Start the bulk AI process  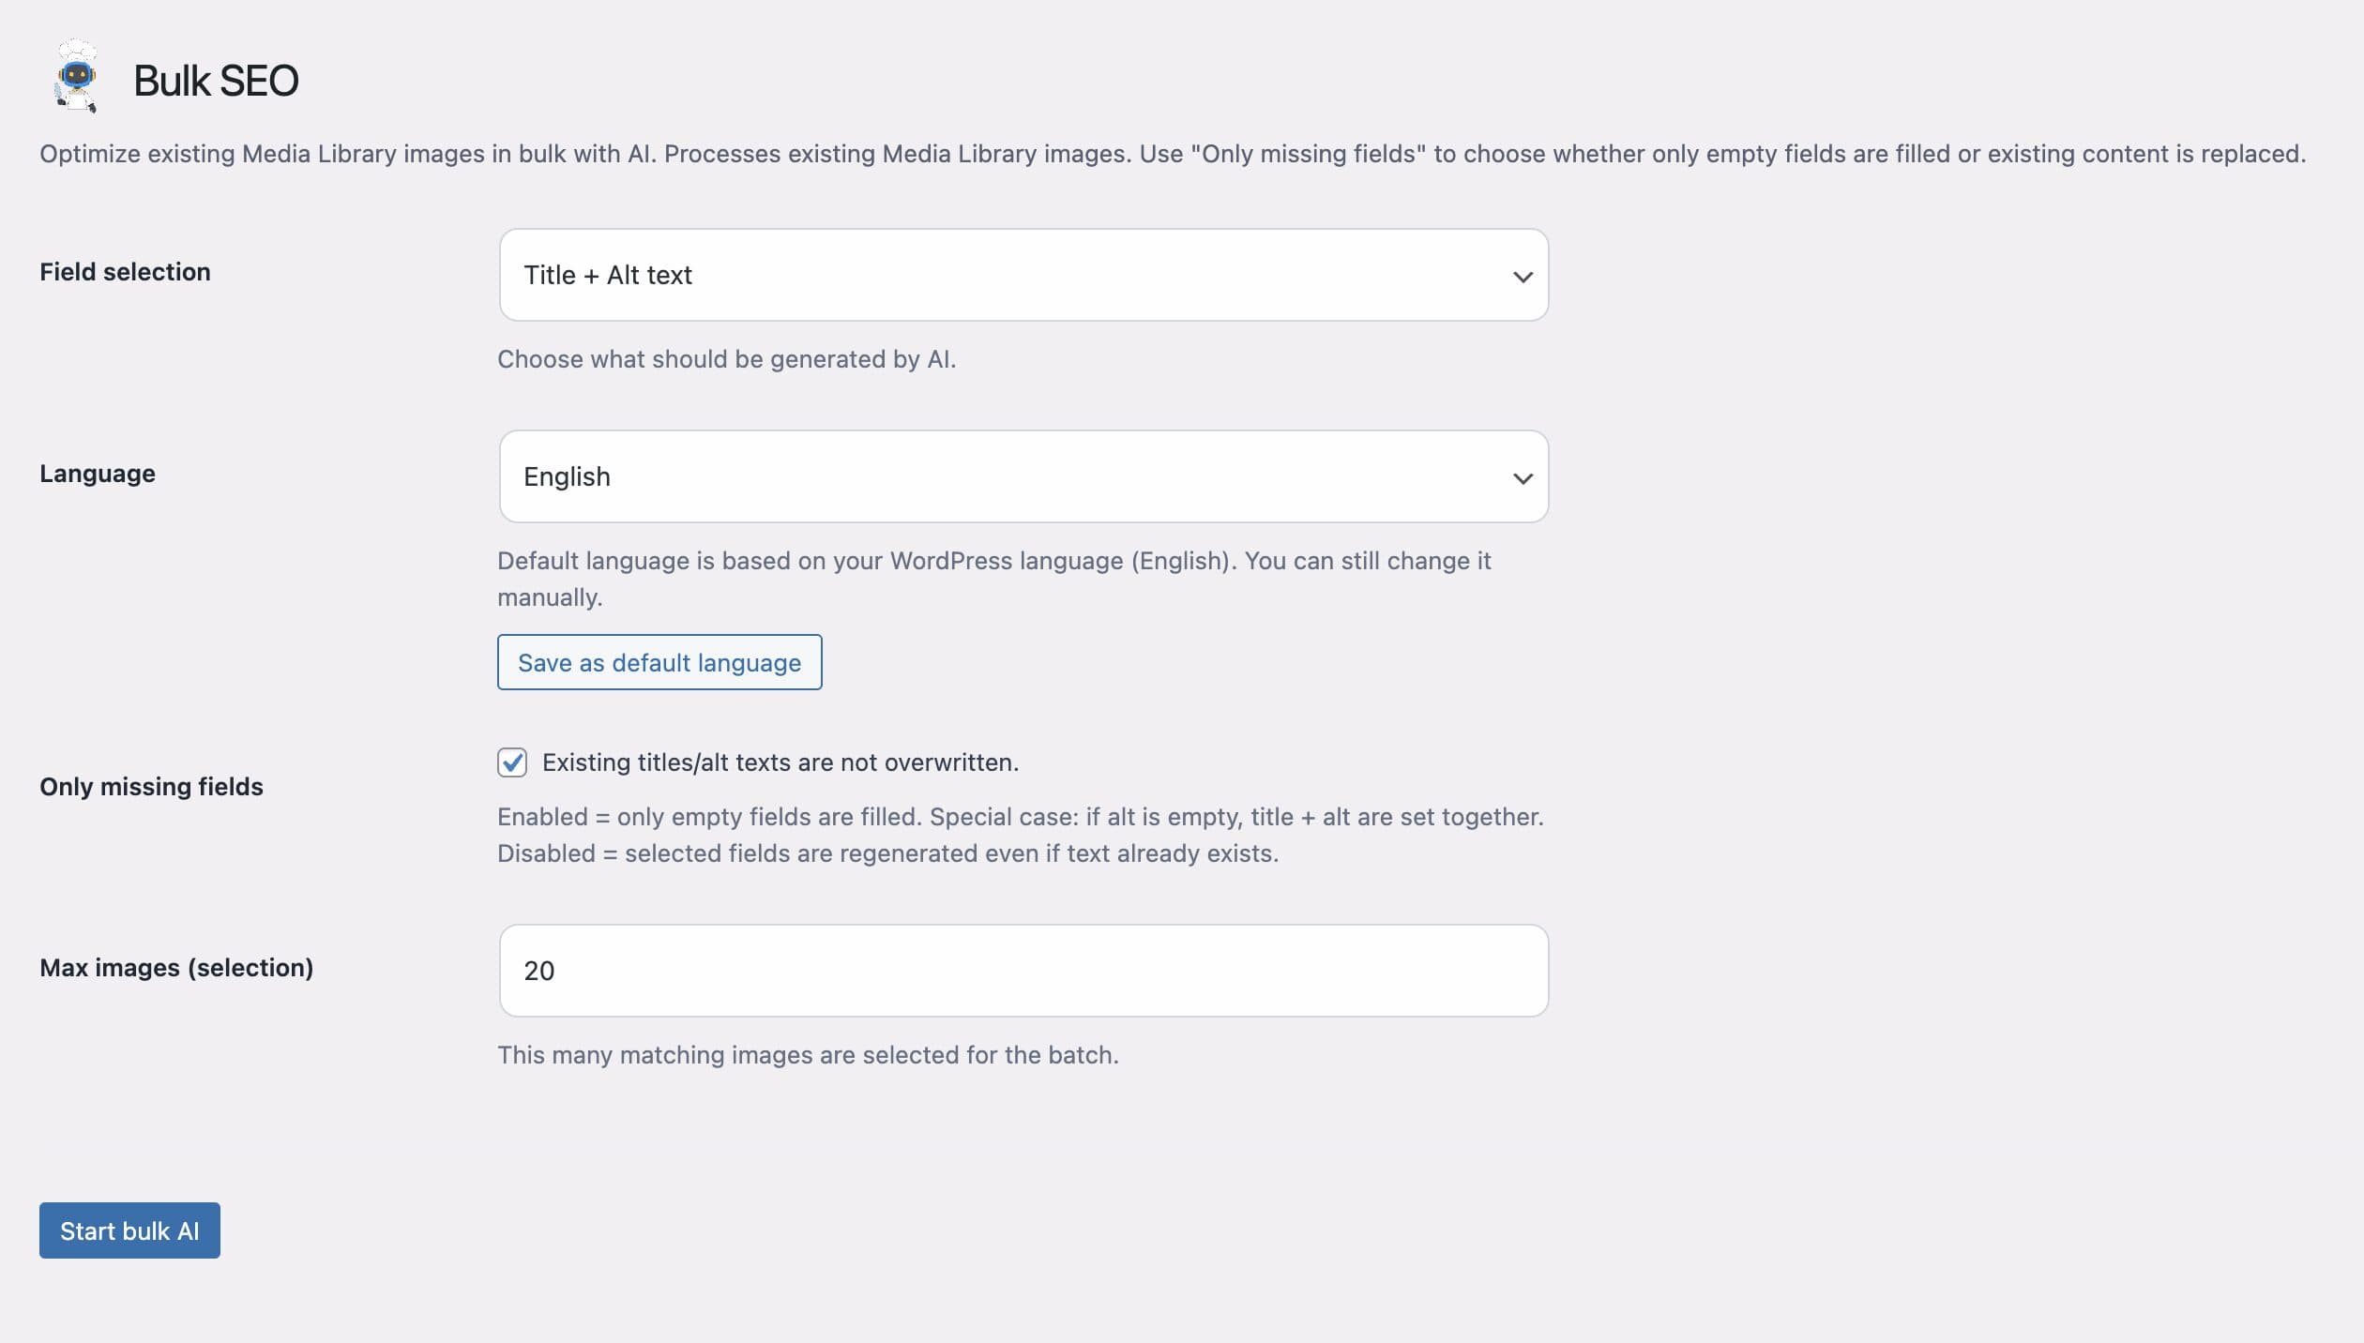[129, 1230]
